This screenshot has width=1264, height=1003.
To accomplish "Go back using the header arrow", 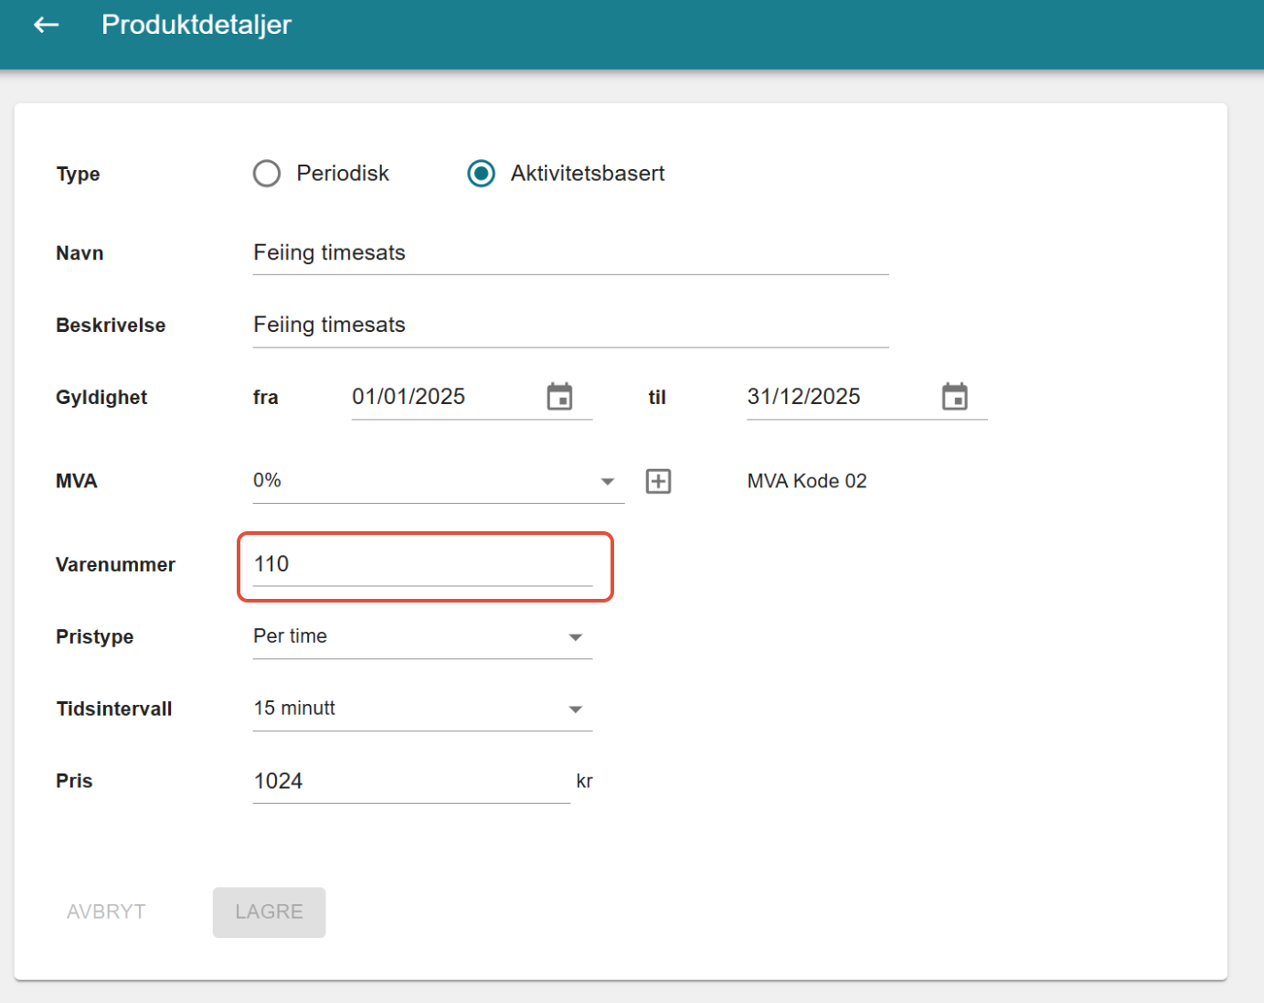I will (46, 25).
